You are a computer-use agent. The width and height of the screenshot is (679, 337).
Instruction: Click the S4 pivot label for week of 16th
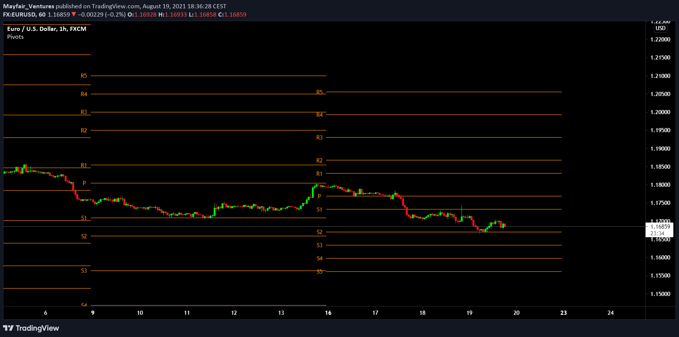click(319, 258)
